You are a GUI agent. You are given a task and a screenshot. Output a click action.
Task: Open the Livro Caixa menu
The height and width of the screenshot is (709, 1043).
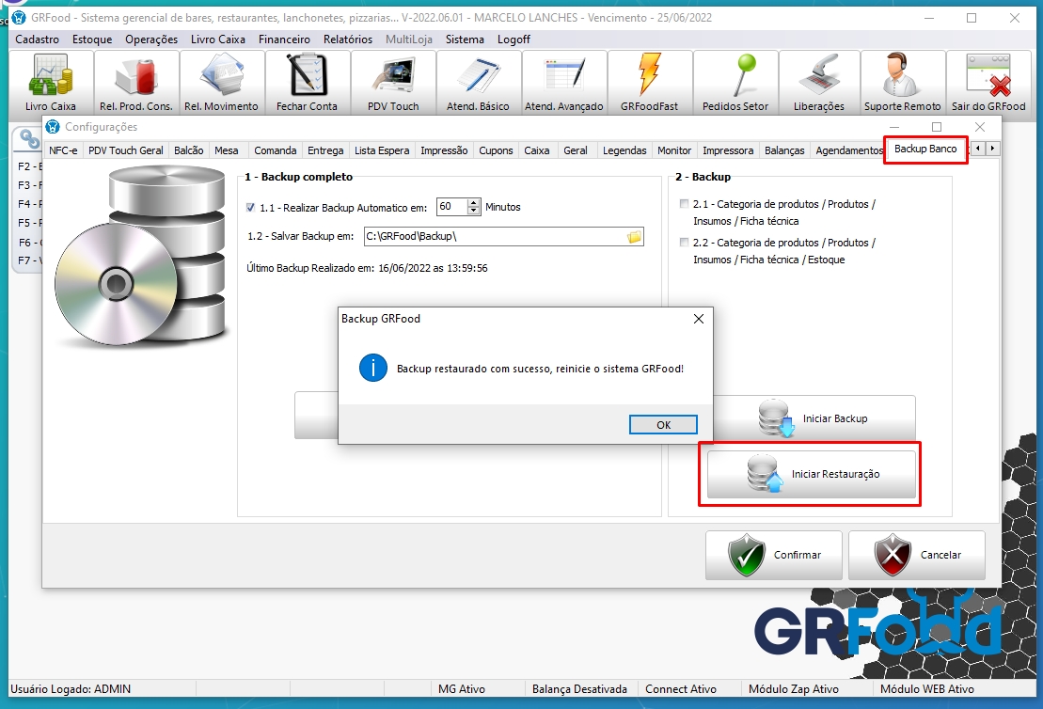coord(218,39)
